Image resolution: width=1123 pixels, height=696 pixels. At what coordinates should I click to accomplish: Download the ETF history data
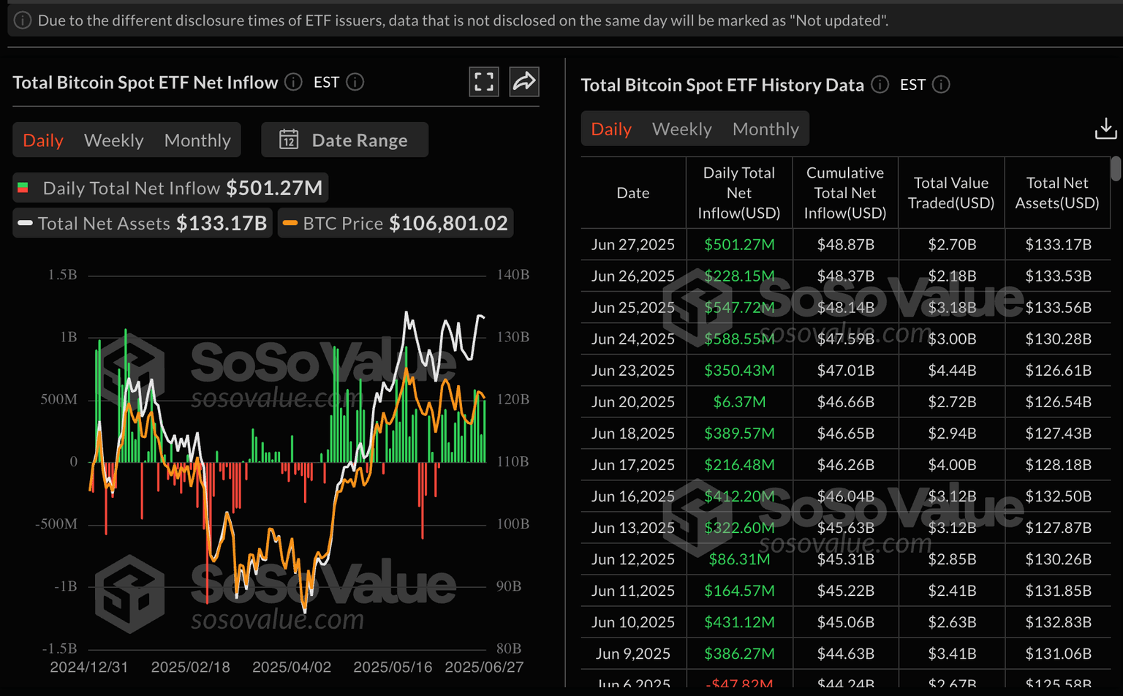tap(1105, 129)
